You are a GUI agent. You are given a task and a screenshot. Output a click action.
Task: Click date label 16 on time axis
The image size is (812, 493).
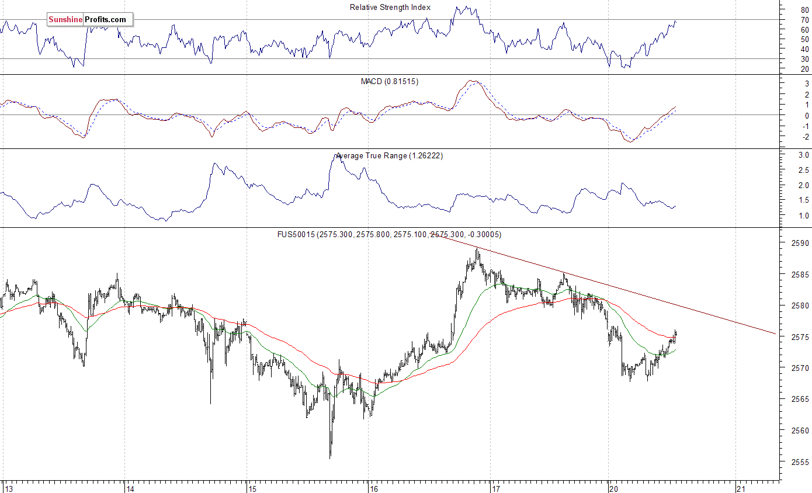point(374,488)
